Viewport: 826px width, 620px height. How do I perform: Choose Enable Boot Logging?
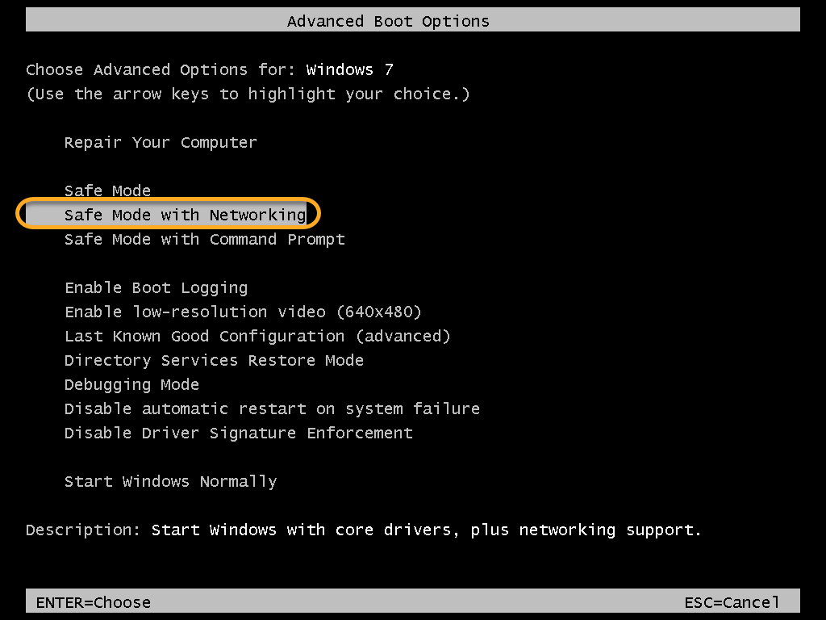point(156,288)
